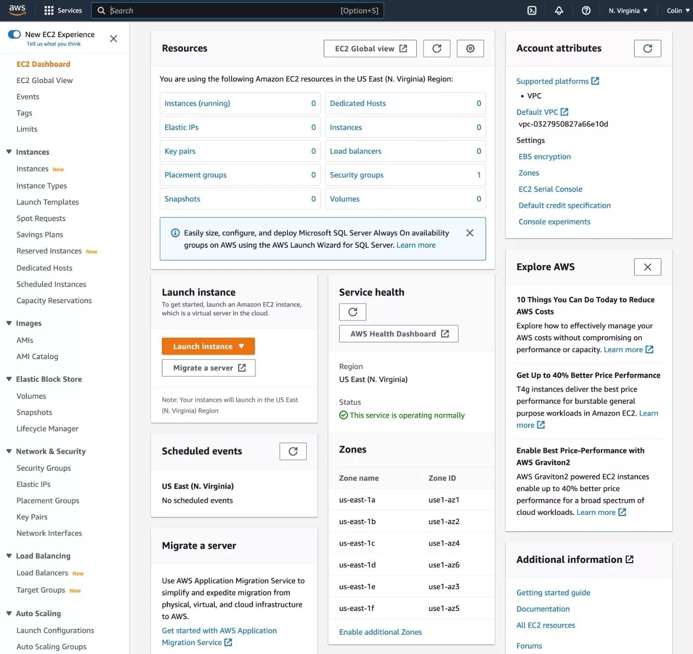Screen dimensions: 693x654
Task: Select the us-east-1a zone name cell
Action: coord(357,500)
